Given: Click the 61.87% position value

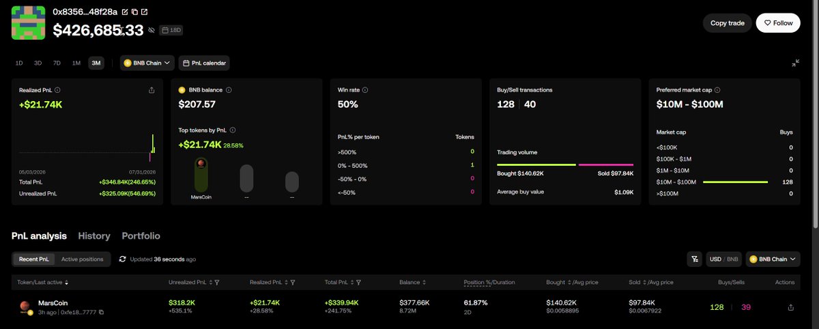Looking at the screenshot, I should click(x=476, y=302).
